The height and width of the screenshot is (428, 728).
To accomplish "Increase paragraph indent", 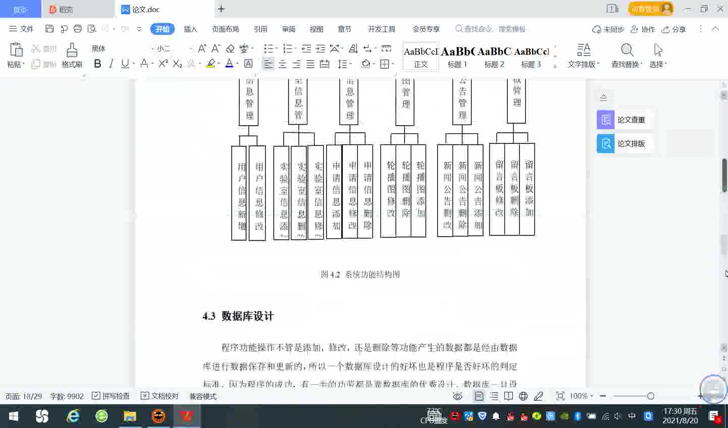I will 321,48.
